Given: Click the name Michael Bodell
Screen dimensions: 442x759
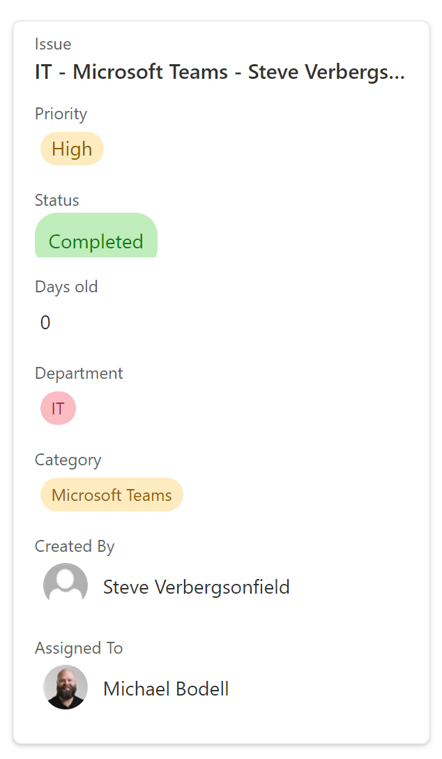Looking at the screenshot, I should point(166,688).
